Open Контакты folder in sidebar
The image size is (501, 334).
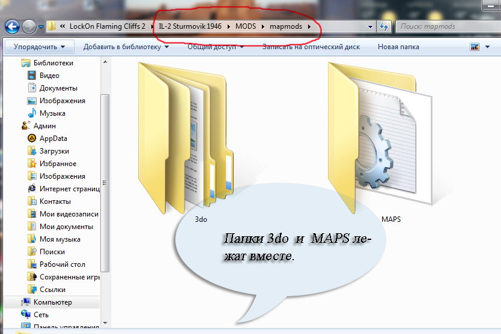(x=55, y=201)
